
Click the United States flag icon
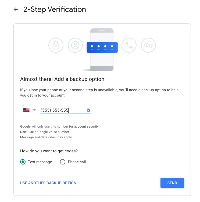[x=26, y=110]
